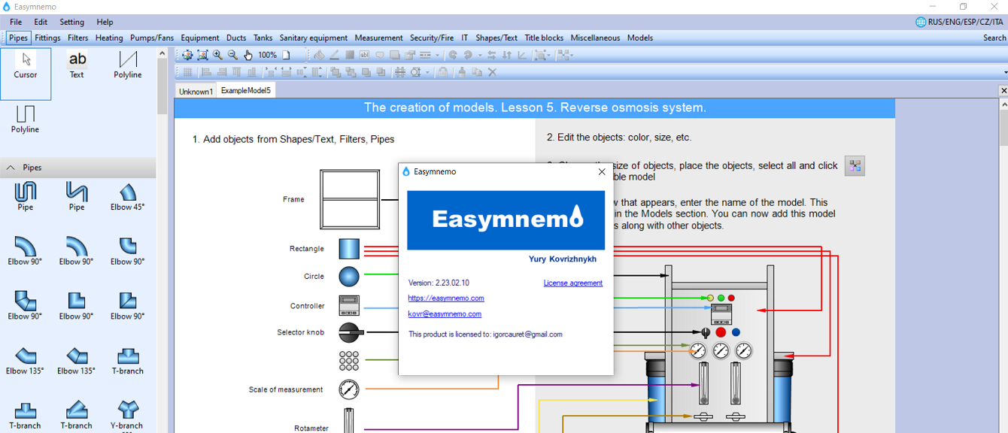1008x433 pixels.
Task: Click the Yury Kovrizhnykh author name
Action: (x=563, y=259)
